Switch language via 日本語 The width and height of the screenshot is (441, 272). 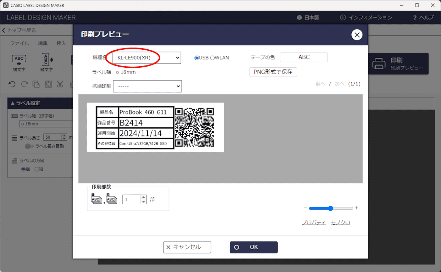tap(312, 18)
